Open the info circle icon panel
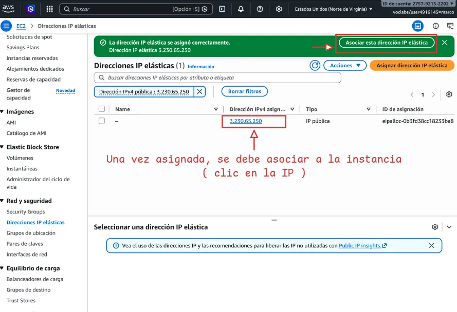 (436, 26)
